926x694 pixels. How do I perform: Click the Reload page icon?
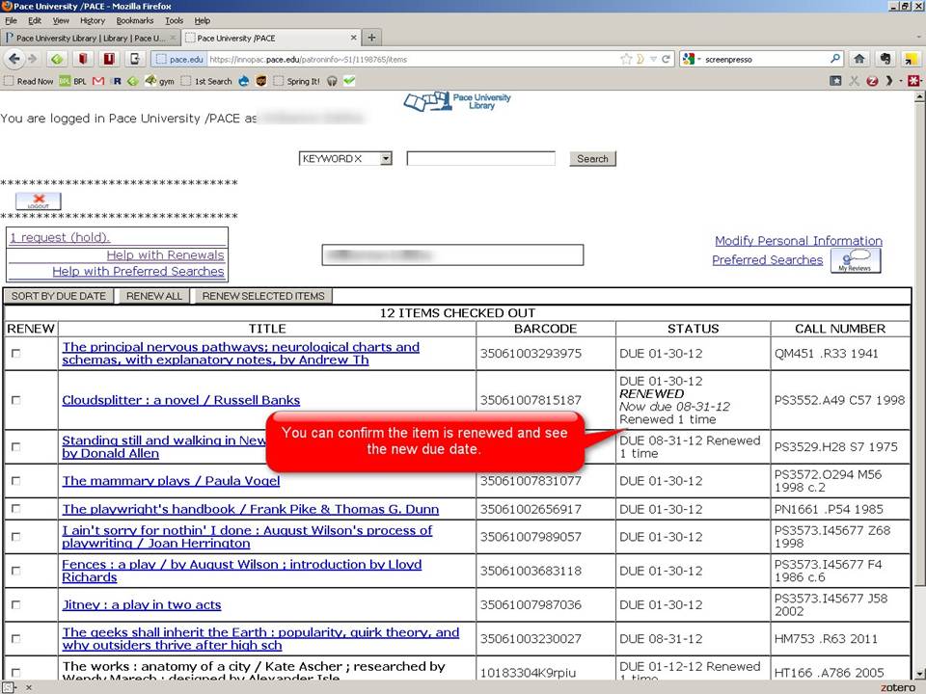(667, 59)
